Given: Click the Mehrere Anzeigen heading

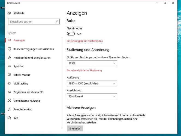Looking at the screenshot, I should [x=81, y=108].
